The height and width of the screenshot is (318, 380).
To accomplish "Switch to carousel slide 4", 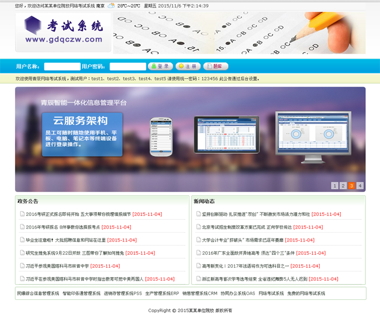I will point(360,186).
